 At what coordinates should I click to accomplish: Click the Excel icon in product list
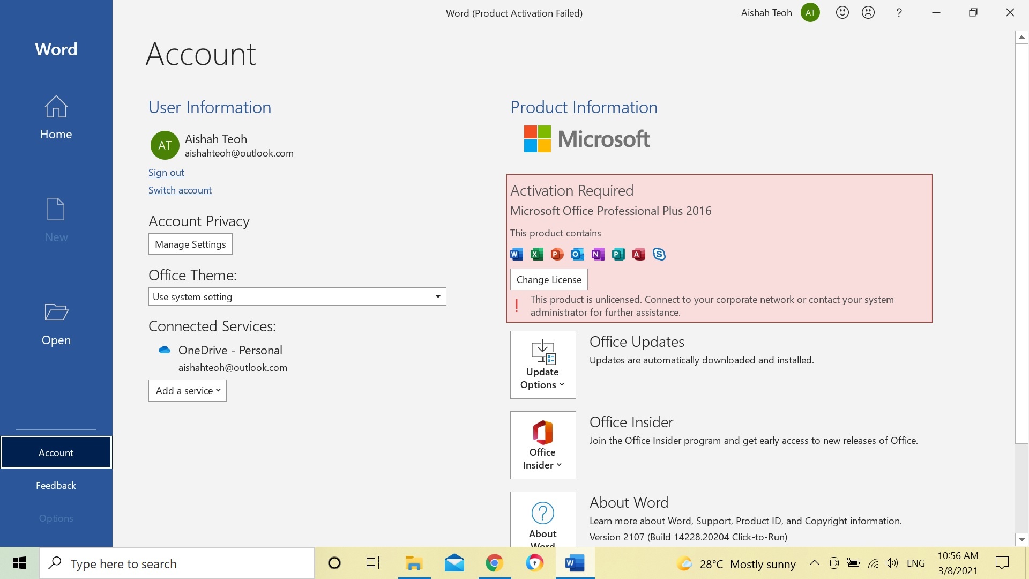pos(537,254)
